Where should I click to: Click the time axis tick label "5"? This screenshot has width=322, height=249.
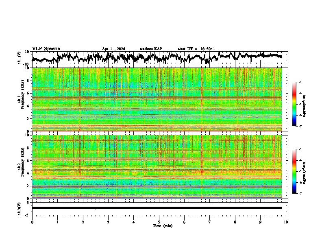159,222
